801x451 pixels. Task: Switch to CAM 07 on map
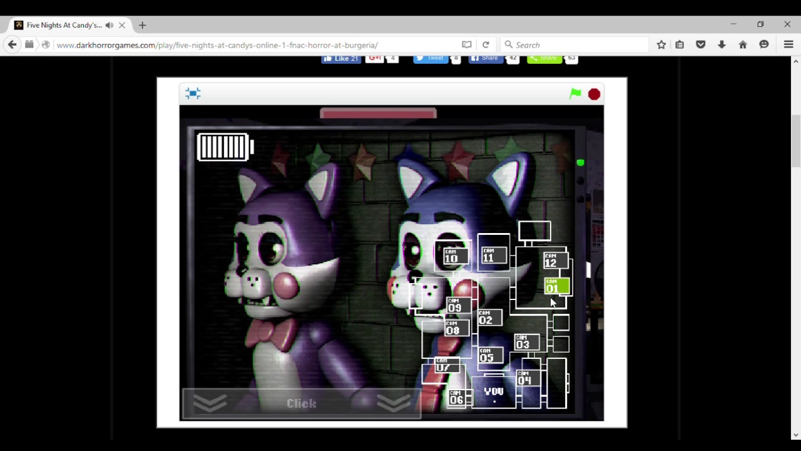[446, 365]
